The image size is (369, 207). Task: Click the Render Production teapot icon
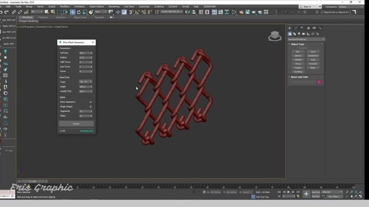260,12
